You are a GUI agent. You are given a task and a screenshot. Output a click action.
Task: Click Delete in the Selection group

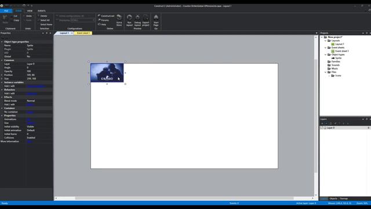(42, 16)
